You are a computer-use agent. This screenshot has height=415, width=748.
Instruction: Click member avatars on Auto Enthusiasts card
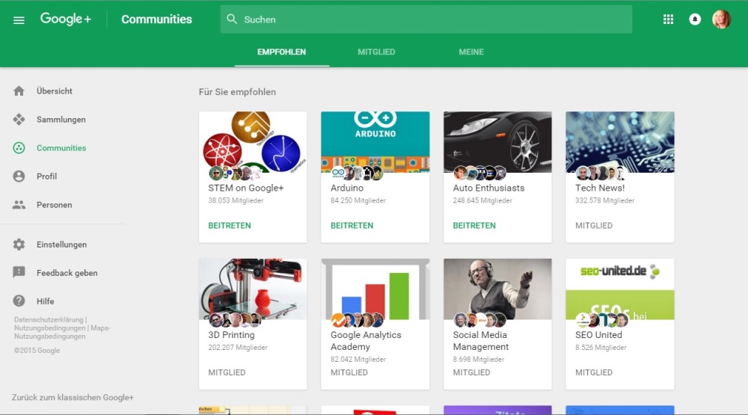point(479,173)
